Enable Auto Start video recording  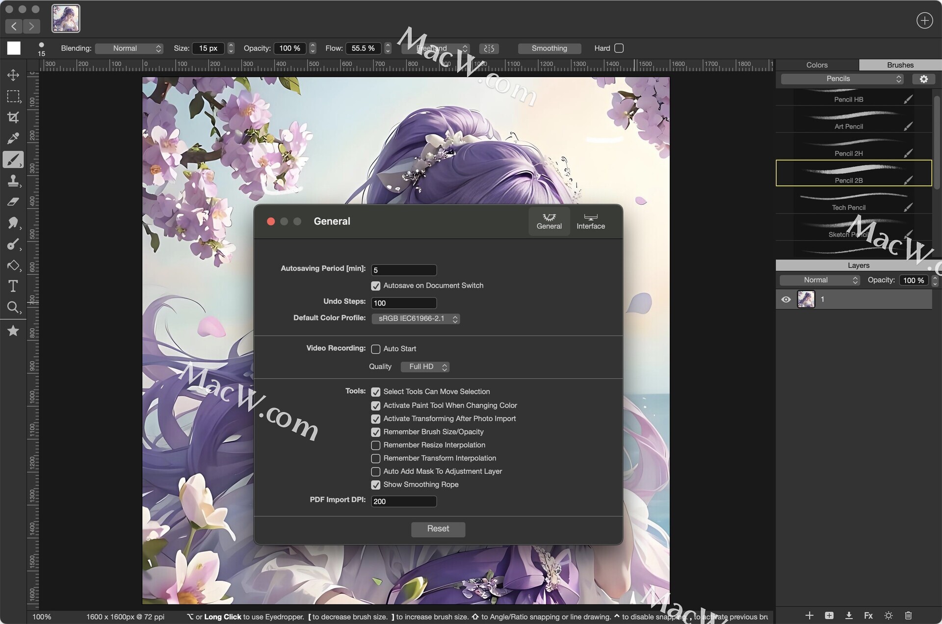click(x=376, y=349)
